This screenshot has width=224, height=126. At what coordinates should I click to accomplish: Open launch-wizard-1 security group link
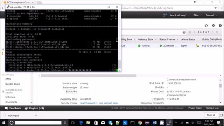point(89,103)
